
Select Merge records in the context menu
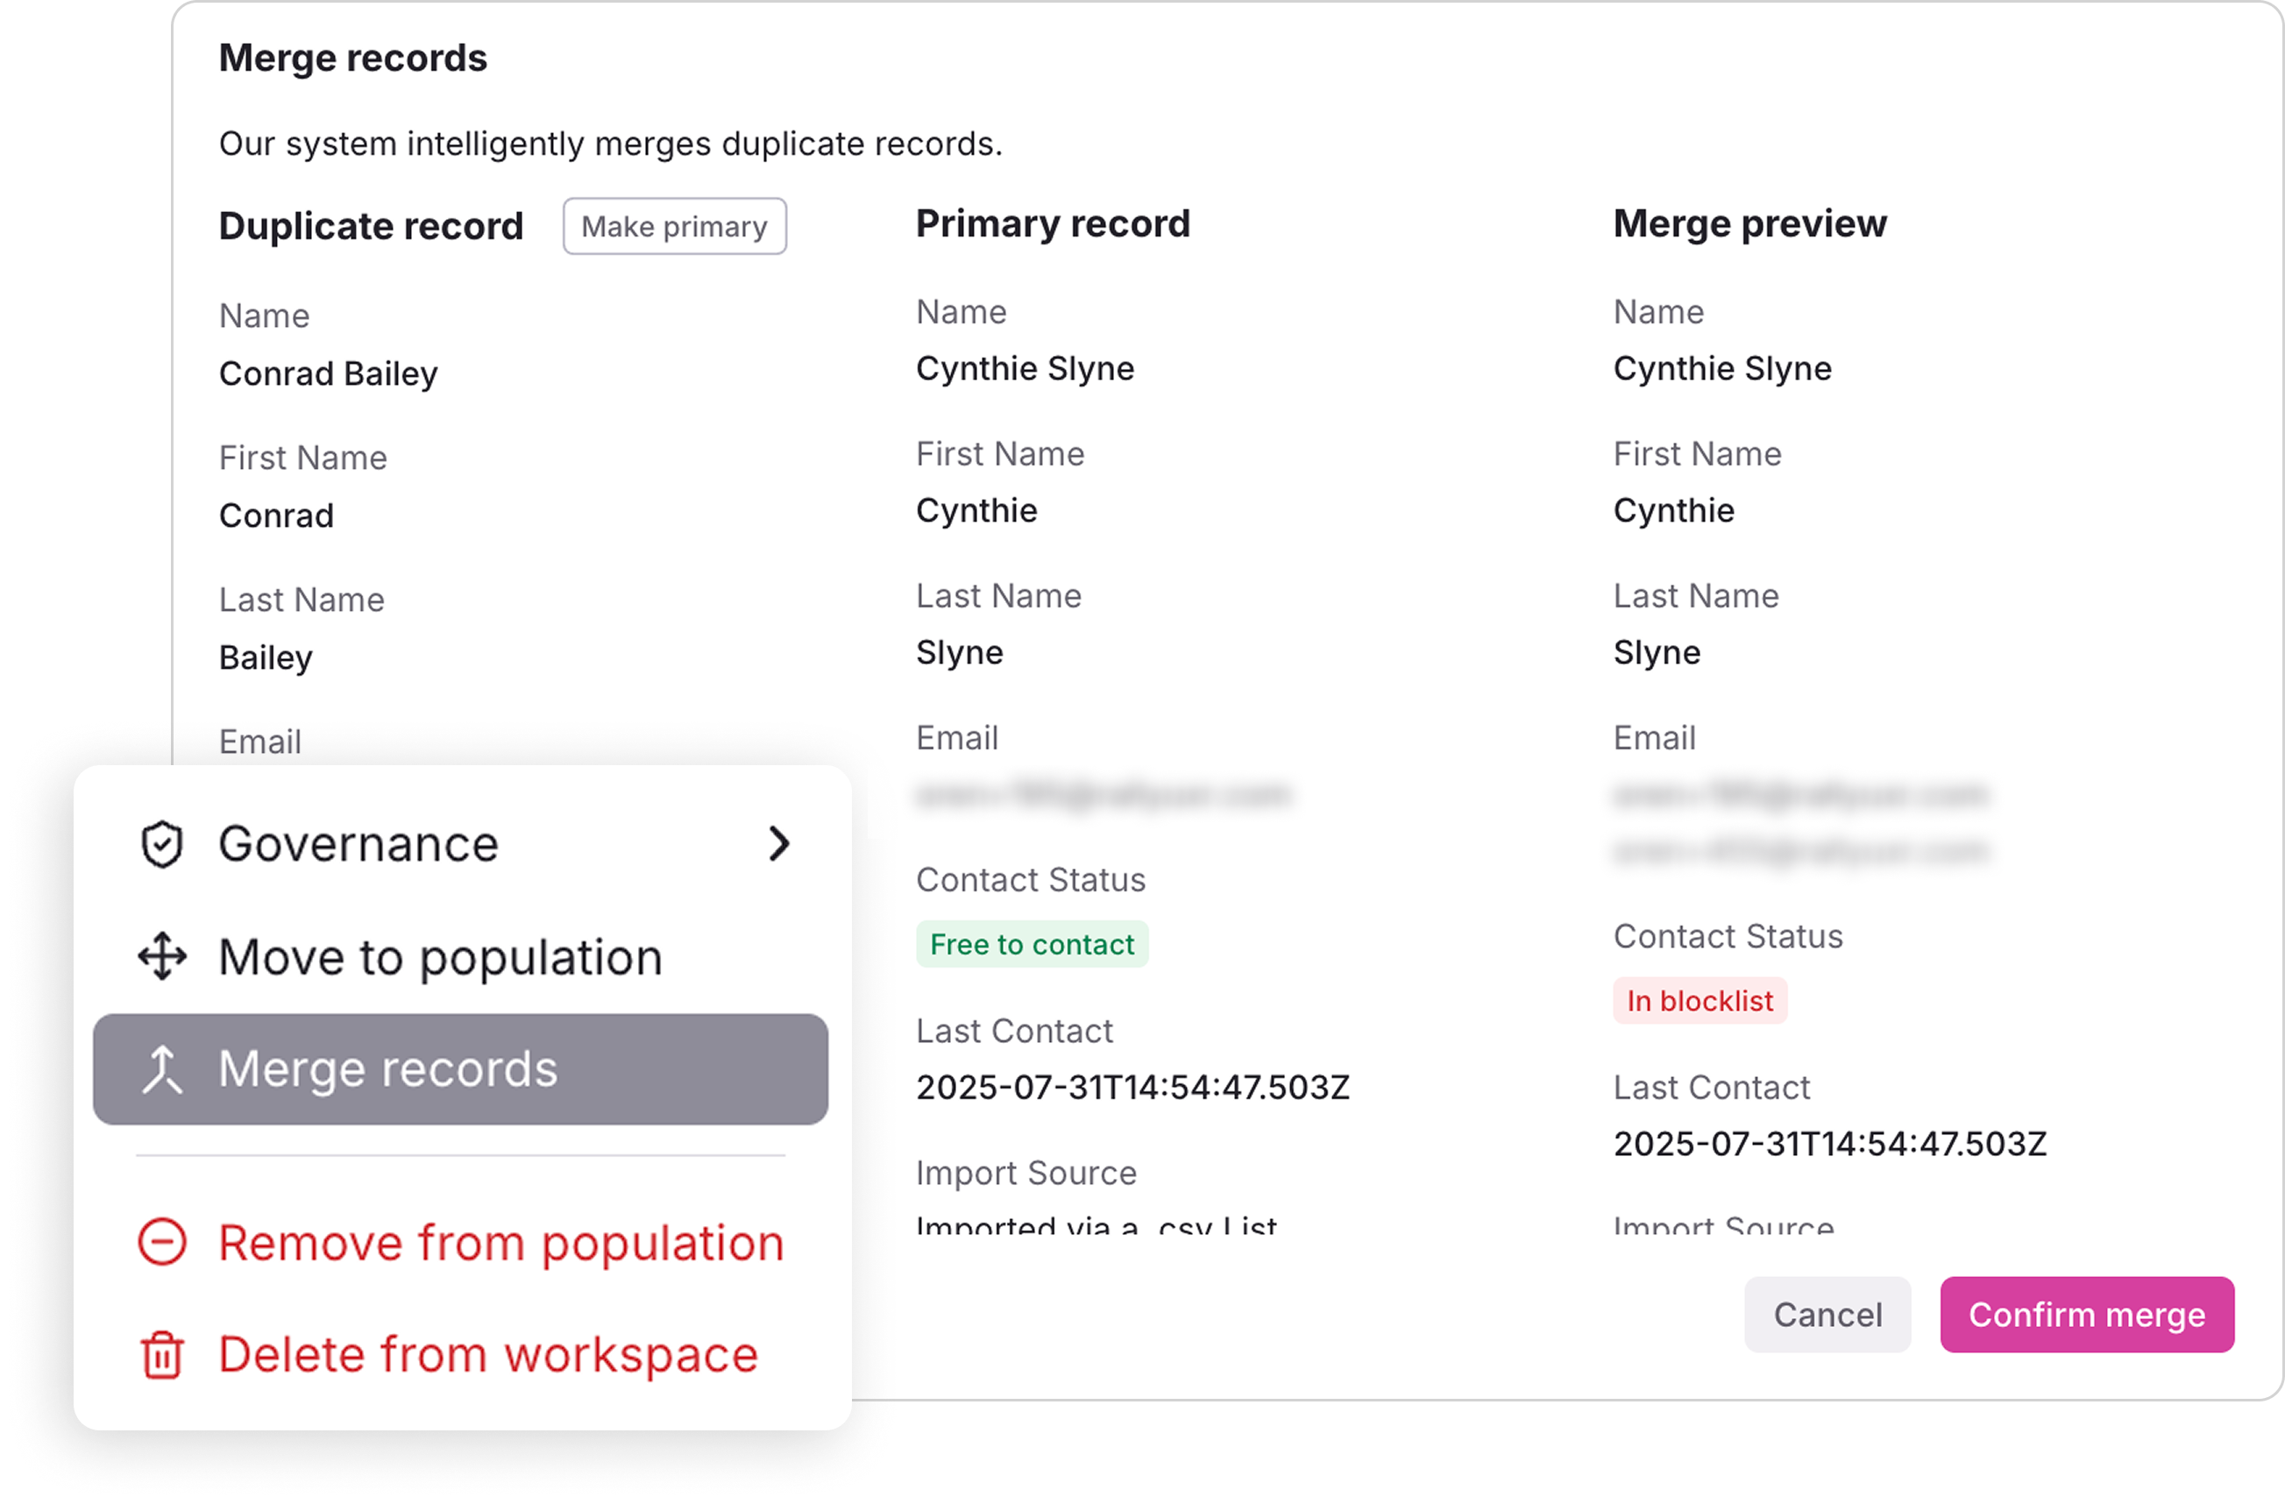coord(461,1069)
